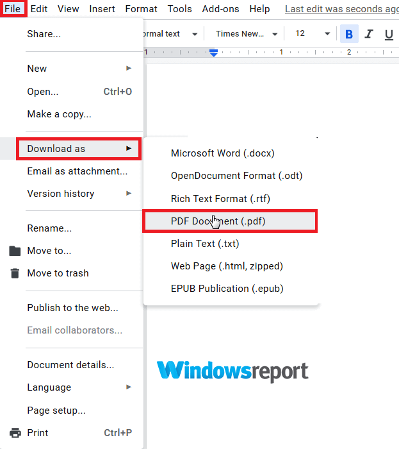Toggle Underline formatting button
The height and width of the screenshot is (449, 399).
pyautogui.click(x=389, y=34)
